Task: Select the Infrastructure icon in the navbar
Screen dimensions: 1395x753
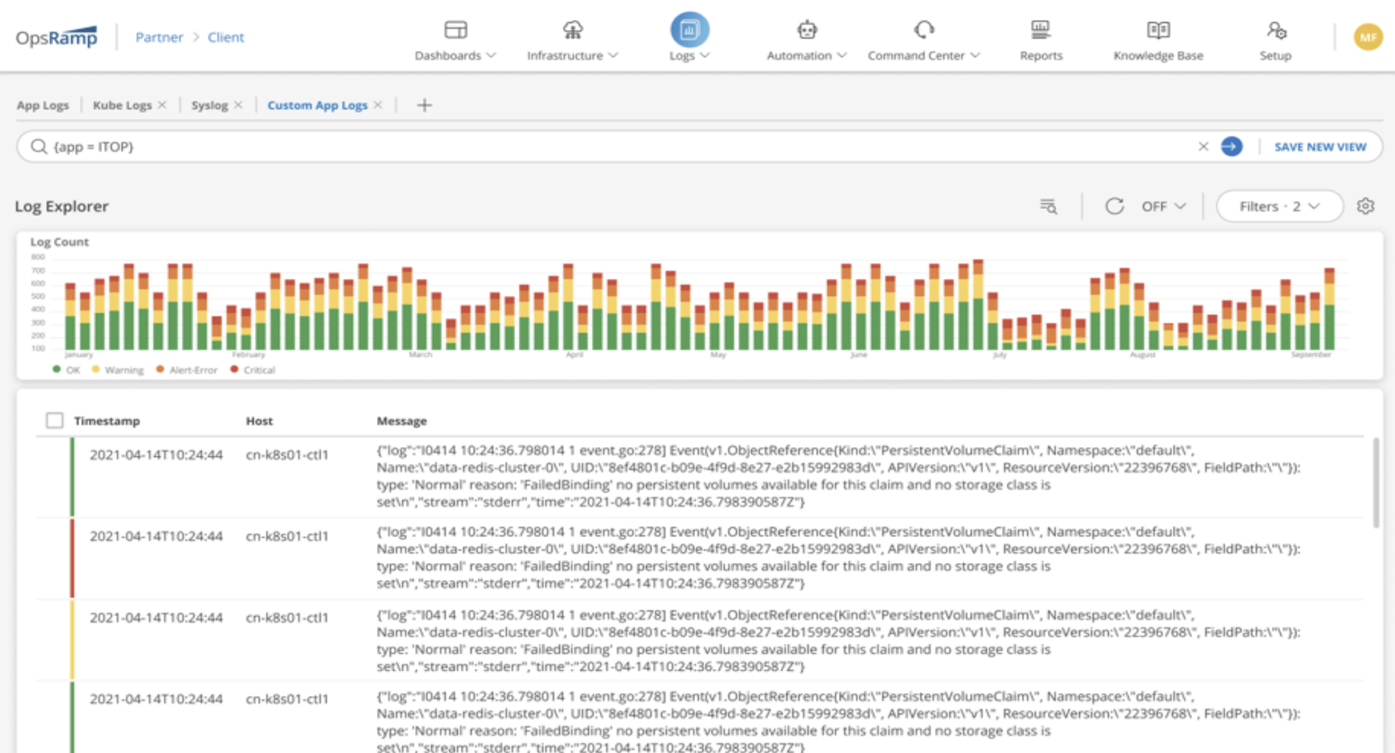Action: 572,29
